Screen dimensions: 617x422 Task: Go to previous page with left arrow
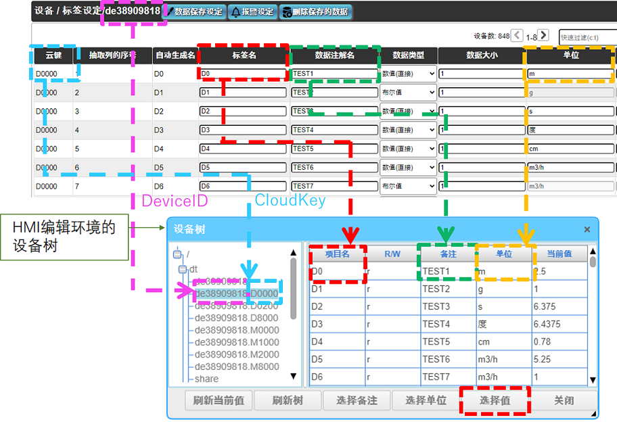(517, 36)
